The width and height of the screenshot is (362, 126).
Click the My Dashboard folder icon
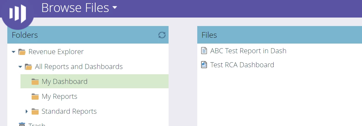tap(35, 82)
